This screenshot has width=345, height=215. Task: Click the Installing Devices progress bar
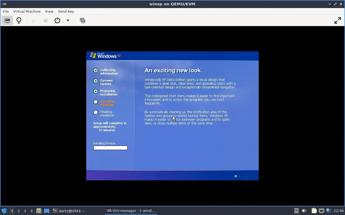[x=110, y=148]
